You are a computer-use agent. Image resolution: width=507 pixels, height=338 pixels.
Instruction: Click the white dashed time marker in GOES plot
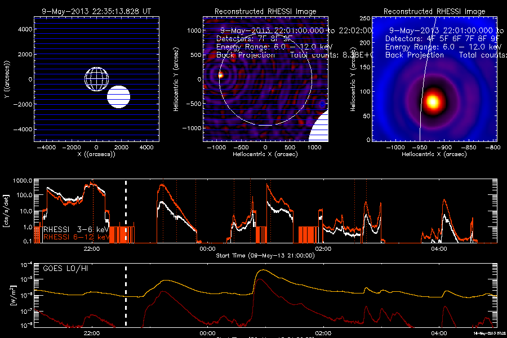click(126, 296)
